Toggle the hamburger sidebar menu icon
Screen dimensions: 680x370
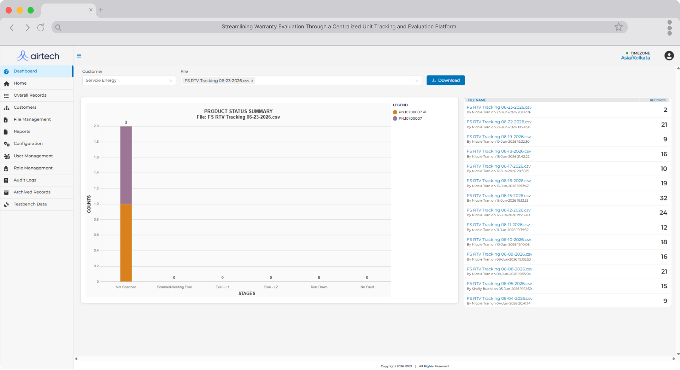click(79, 56)
